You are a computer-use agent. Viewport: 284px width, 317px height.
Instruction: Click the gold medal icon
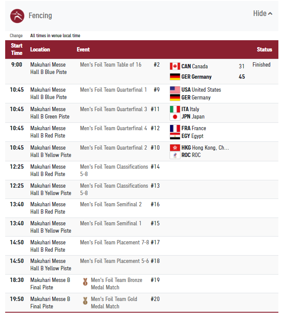pos(85,301)
